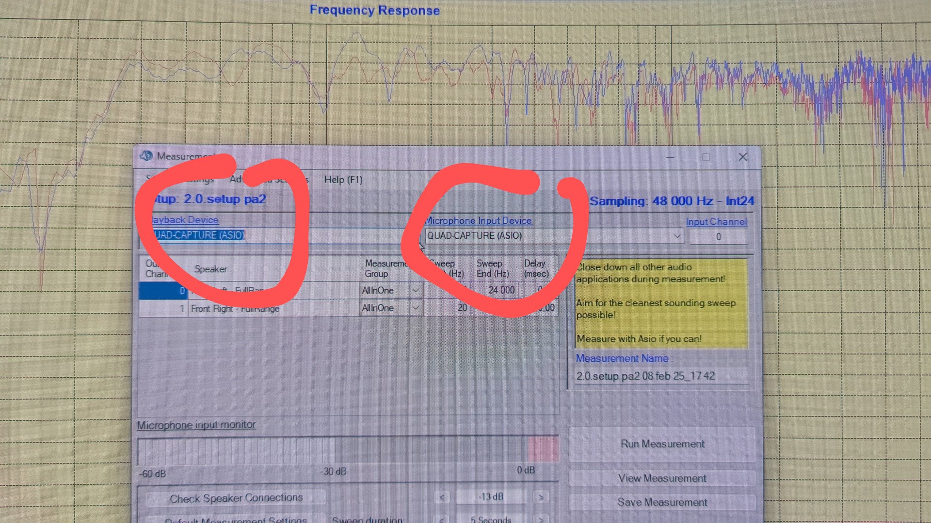Expand Microphone Input Device dropdown
The height and width of the screenshot is (523, 931).
(x=677, y=236)
